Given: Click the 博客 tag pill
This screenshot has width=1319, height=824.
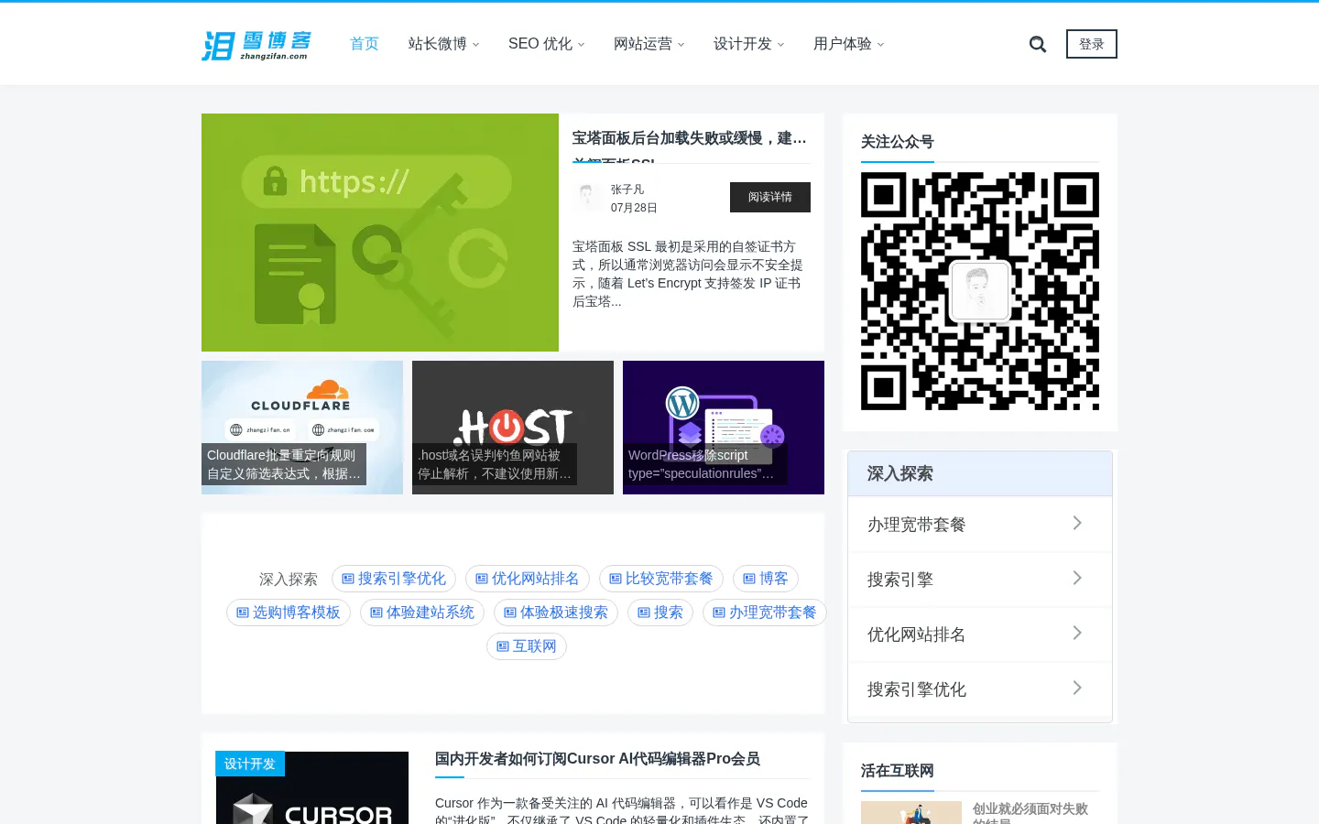Looking at the screenshot, I should point(766,579).
